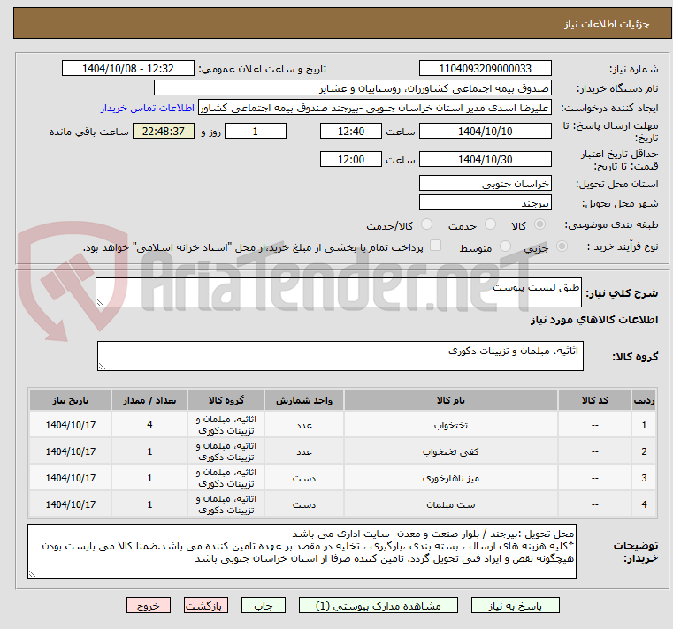
Task: Toggle the 'اسناد خزانه اسلامی' payment checkbox
Action: point(435,246)
